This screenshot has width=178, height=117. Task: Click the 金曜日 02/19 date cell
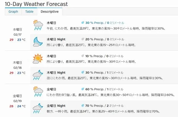pyautogui.click(x=18, y=101)
